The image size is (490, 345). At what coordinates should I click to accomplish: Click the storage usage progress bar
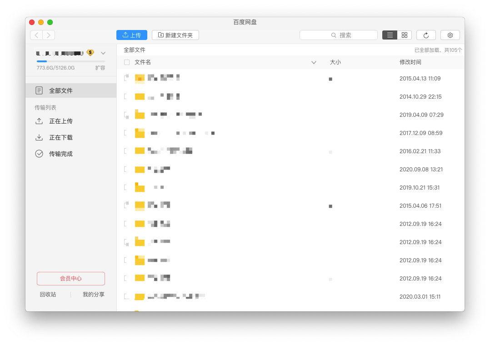coord(71,61)
